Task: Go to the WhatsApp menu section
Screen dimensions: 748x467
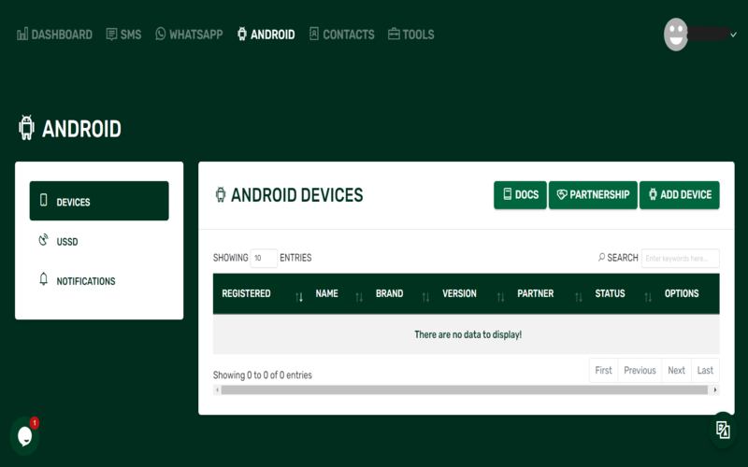Action: pos(189,35)
